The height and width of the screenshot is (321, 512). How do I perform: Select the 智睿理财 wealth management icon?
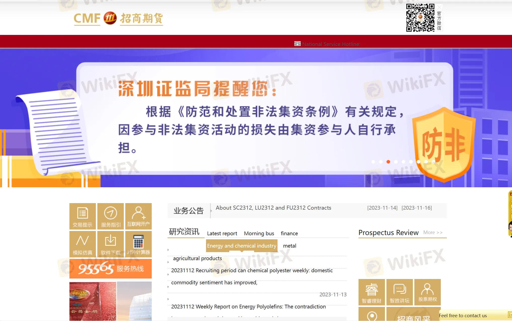coord(372,292)
